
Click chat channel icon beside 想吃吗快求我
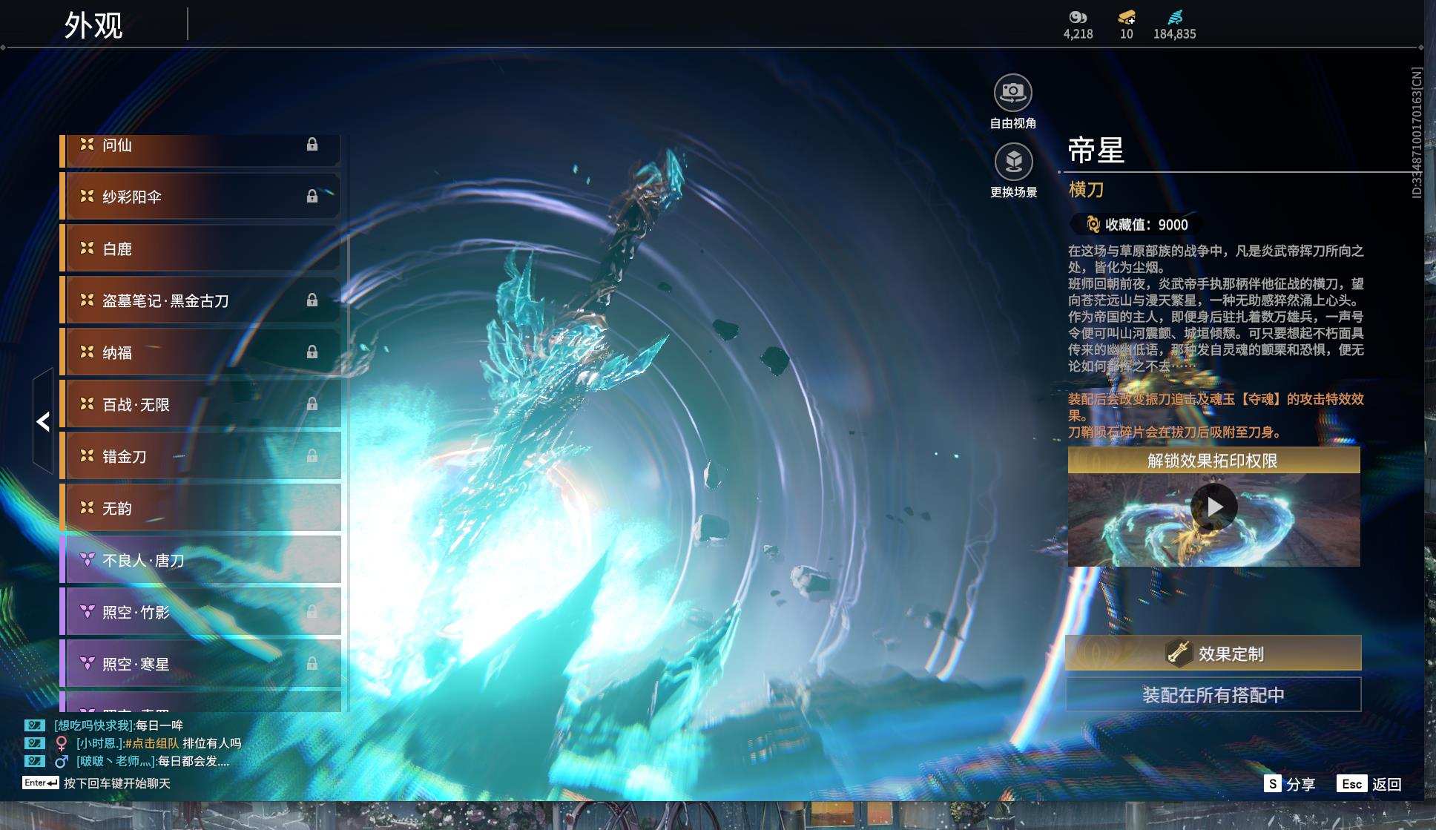click(x=34, y=725)
